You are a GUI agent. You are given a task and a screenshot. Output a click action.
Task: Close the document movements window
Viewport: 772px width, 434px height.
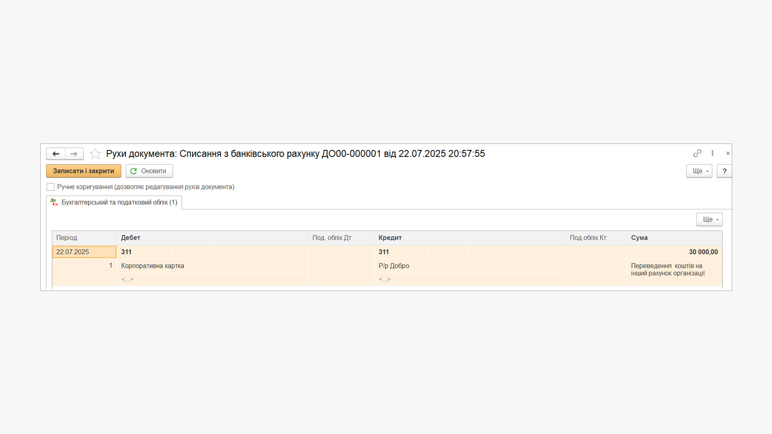click(728, 153)
